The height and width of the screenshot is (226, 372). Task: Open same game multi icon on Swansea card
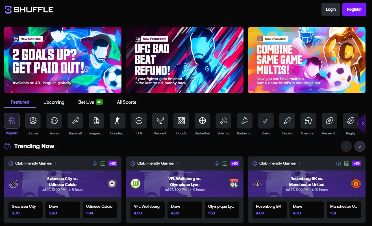tap(95, 163)
